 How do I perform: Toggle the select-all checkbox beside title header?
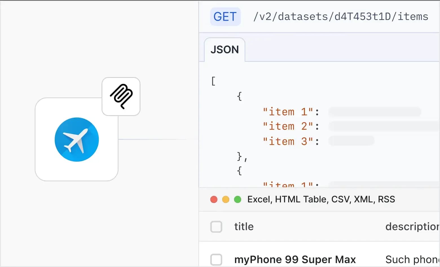pyautogui.click(x=216, y=227)
